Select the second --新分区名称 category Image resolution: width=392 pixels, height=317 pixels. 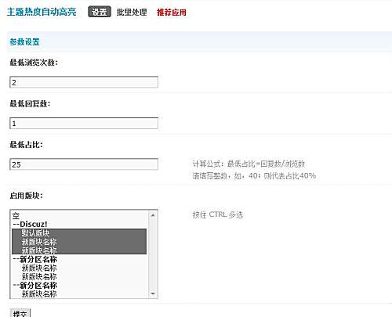point(79,285)
